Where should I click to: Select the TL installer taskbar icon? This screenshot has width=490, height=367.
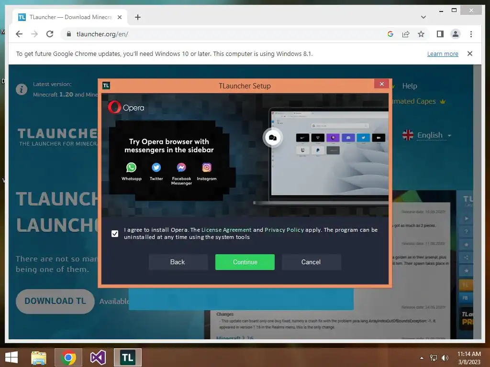click(x=127, y=357)
